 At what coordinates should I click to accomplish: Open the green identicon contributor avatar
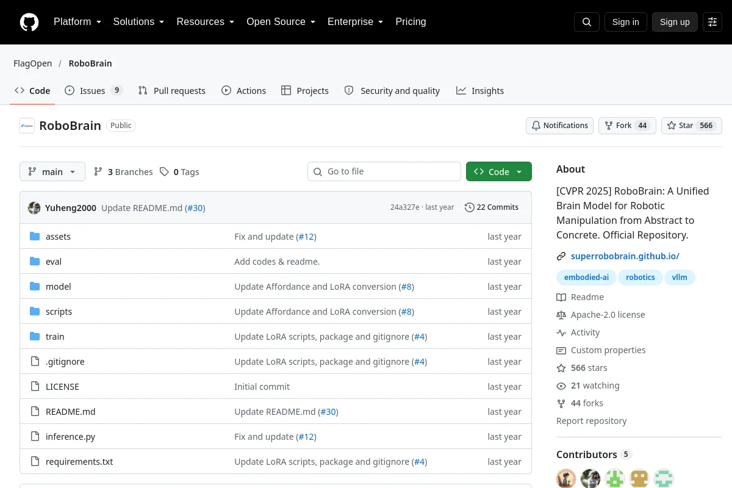coord(615,479)
